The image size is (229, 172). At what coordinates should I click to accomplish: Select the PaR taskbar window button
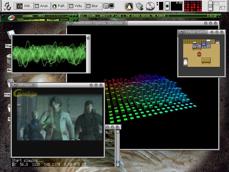60,6
